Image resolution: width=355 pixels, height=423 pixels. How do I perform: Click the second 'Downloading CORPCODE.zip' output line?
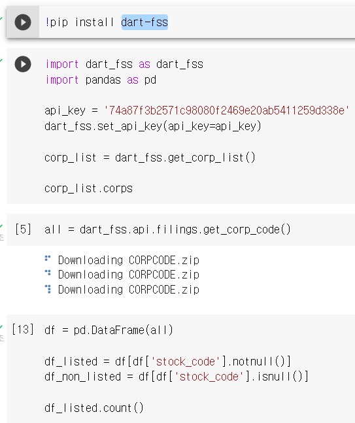point(129,275)
